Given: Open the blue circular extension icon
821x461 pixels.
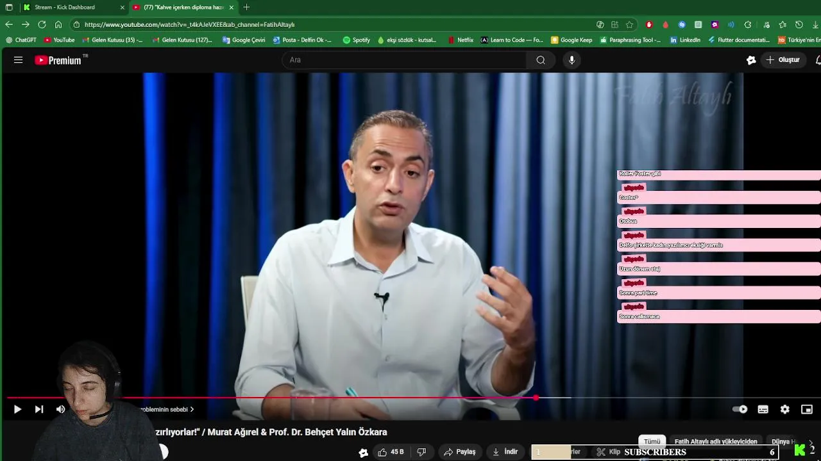Looking at the screenshot, I should click(682, 24).
